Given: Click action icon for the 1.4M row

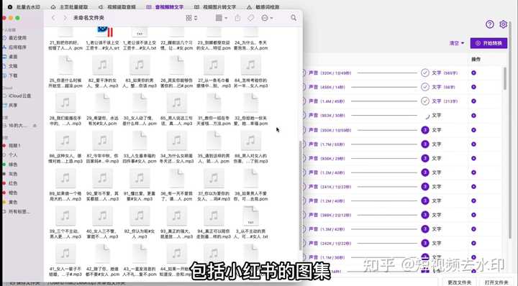Looking at the screenshot, I should pos(473,101).
